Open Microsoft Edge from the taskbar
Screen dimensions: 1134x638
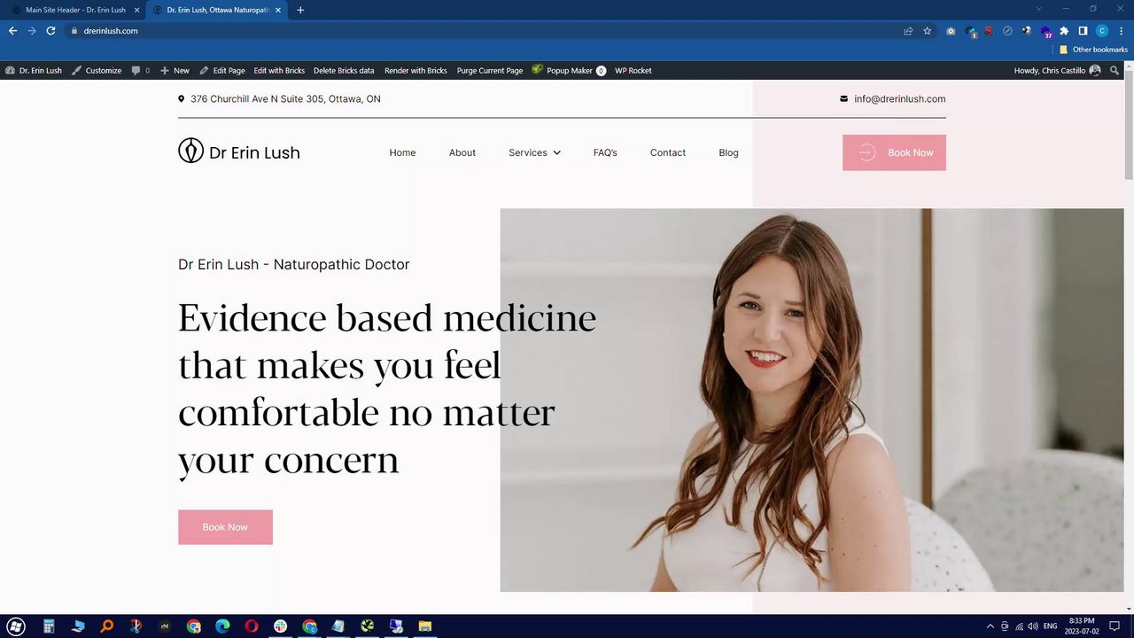222,626
